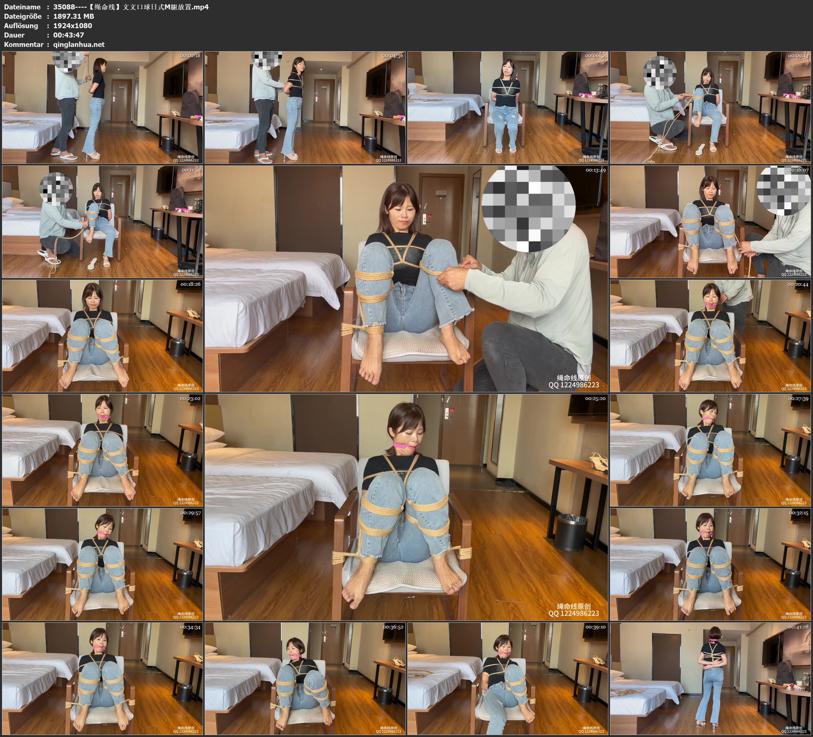Screen dimensions: 813x737
Task: Open the frame marked 00:29:57
Action: coord(103,564)
